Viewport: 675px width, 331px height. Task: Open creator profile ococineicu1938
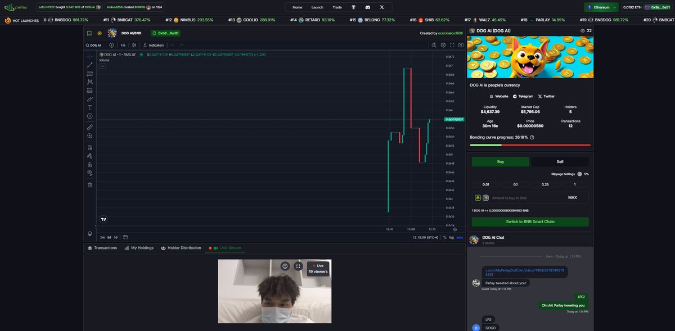pyautogui.click(x=451, y=33)
